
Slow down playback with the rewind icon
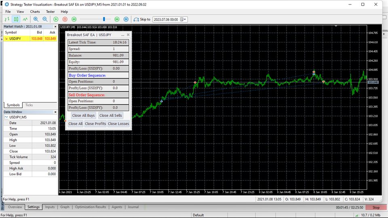click(74, 19)
